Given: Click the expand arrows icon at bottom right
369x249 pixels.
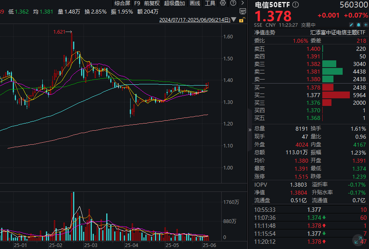Looking at the screenshot, I should point(358,240).
